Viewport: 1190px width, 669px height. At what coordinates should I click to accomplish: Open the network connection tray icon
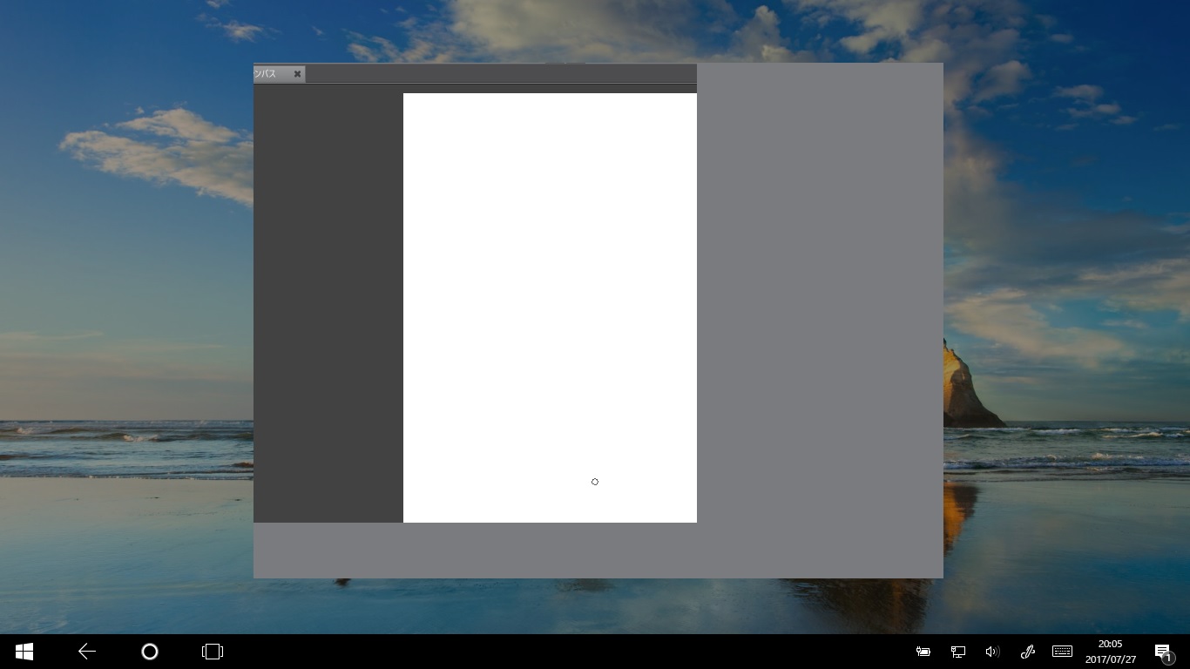pos(957,652)
